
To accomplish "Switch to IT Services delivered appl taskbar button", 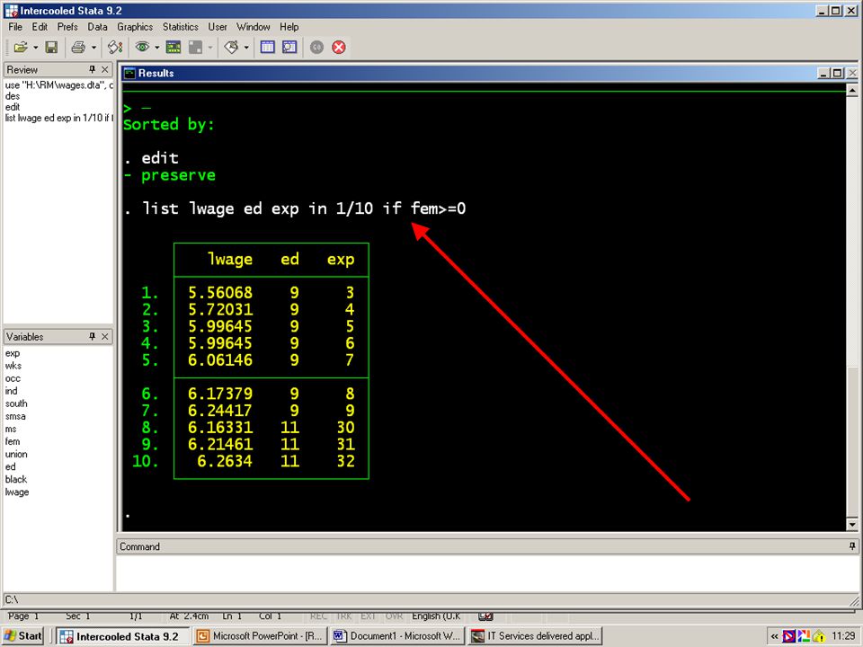I will point(535,636).
